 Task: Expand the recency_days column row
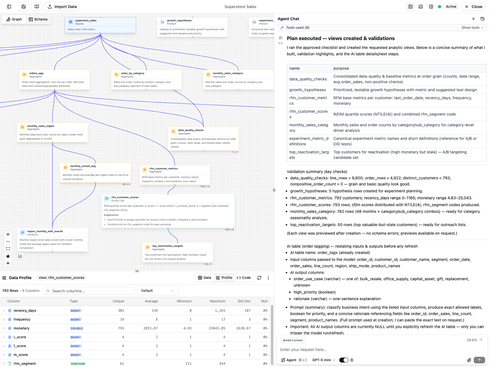point(4,310)
